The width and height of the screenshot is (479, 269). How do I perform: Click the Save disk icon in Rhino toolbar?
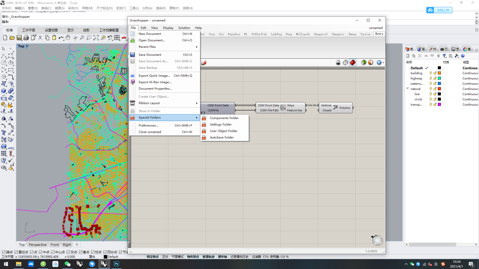(x=19, y=38)
